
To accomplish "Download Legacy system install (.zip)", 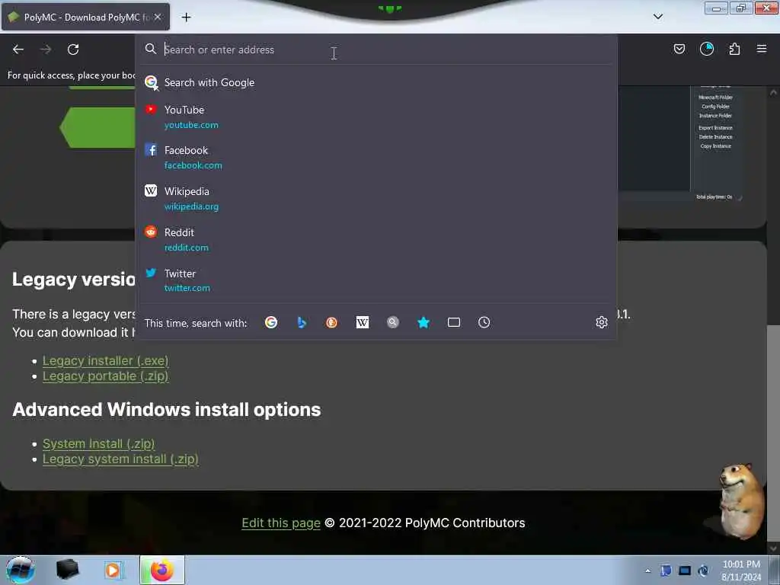I will pos(120,459).
